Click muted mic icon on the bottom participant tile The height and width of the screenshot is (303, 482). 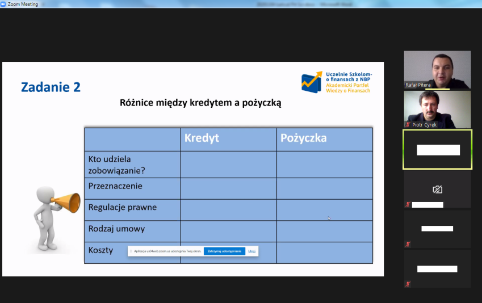[408, 284]
